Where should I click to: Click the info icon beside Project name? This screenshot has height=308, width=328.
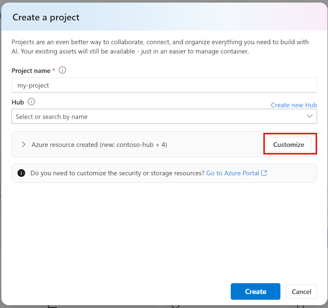62,70
